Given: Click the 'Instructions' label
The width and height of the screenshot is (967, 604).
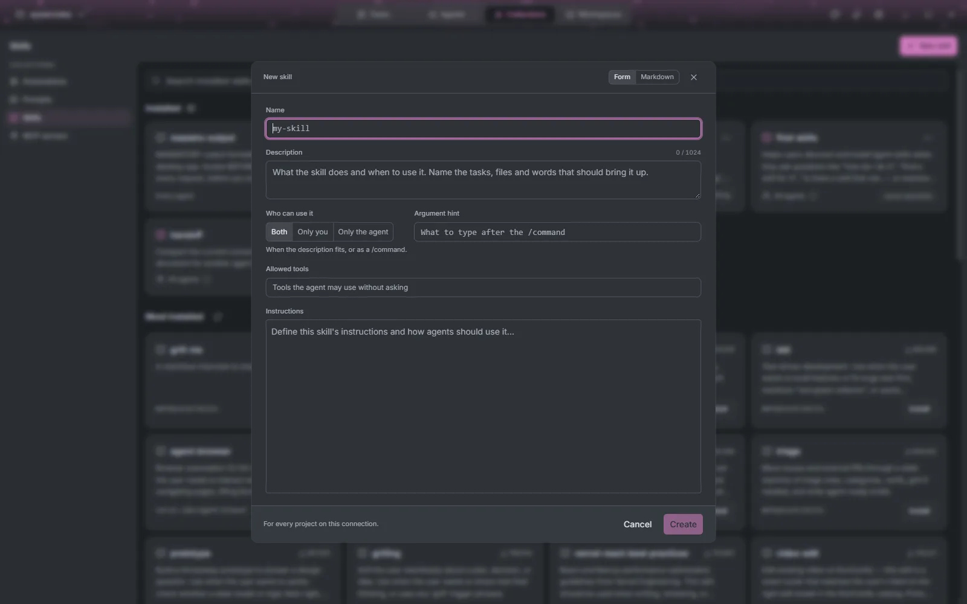Looking at the screenshot, I should (285, 312).
